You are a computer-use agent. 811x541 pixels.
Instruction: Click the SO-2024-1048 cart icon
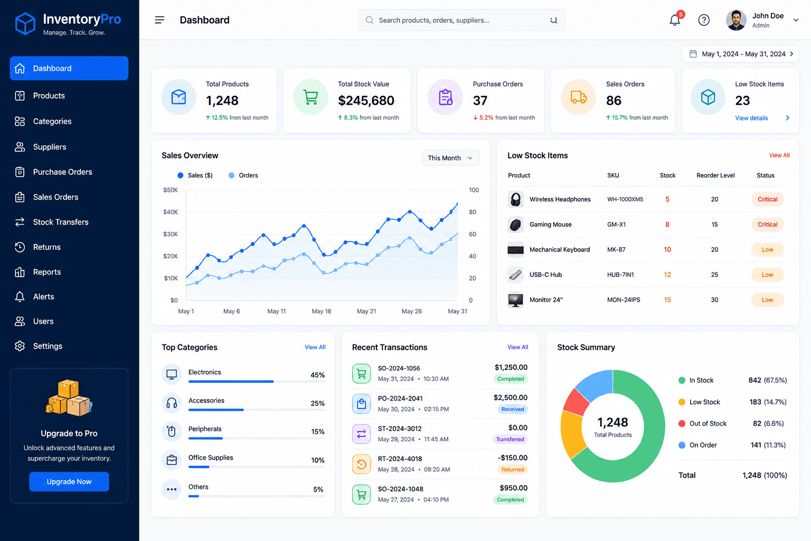(x=362, y=494)
